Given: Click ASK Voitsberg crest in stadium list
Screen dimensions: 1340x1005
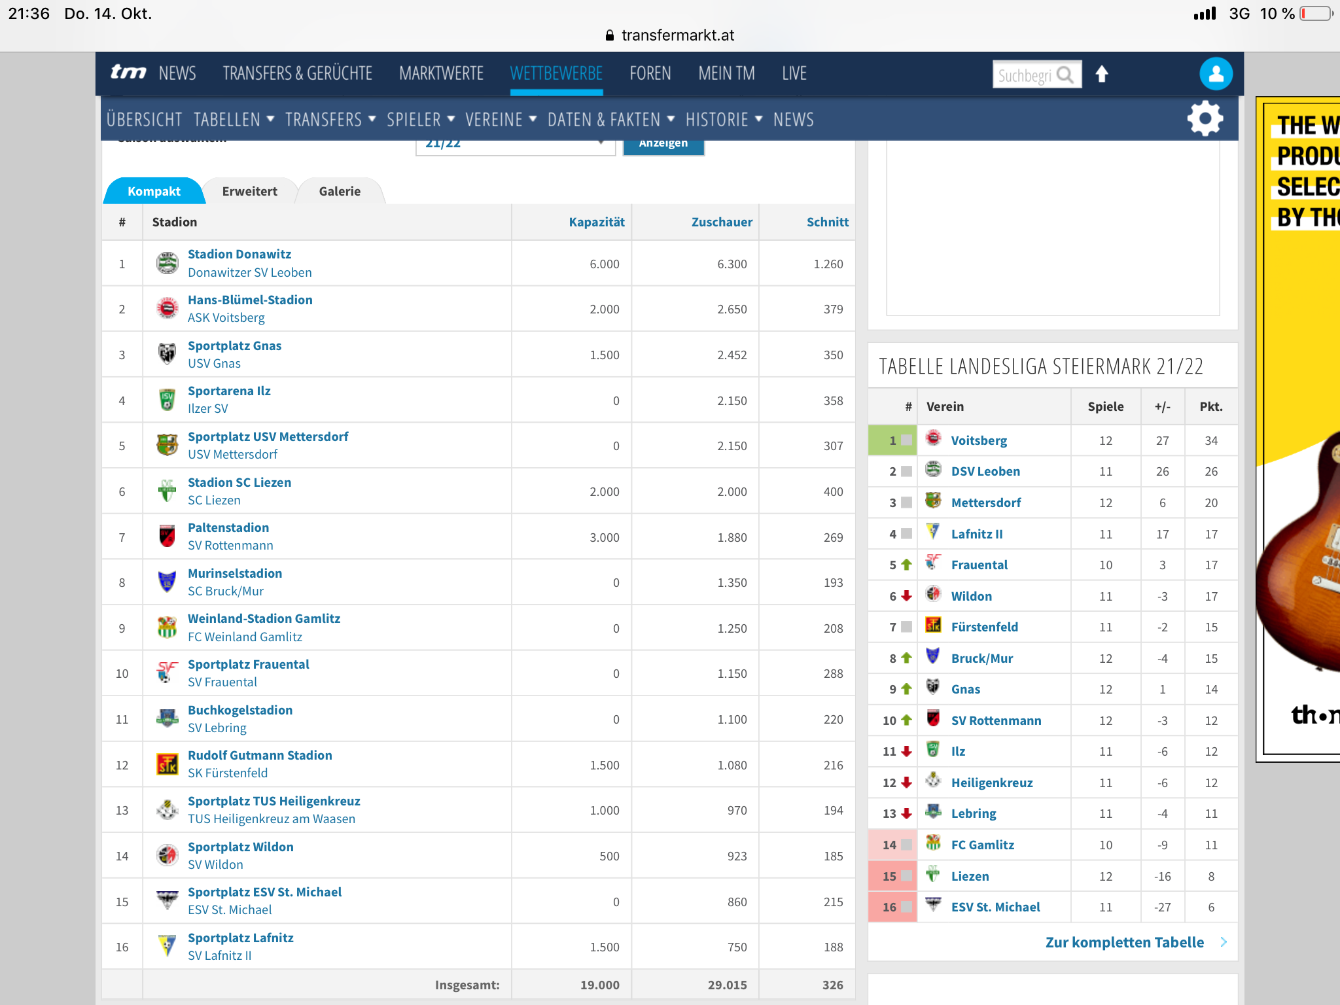Looking at the screenshot, I should click(x=167, y=308).
